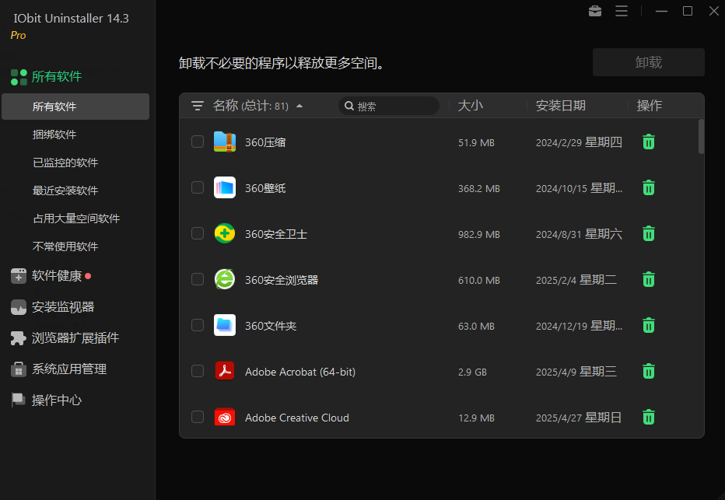Sort the list by 大小 column

point(470,106)
